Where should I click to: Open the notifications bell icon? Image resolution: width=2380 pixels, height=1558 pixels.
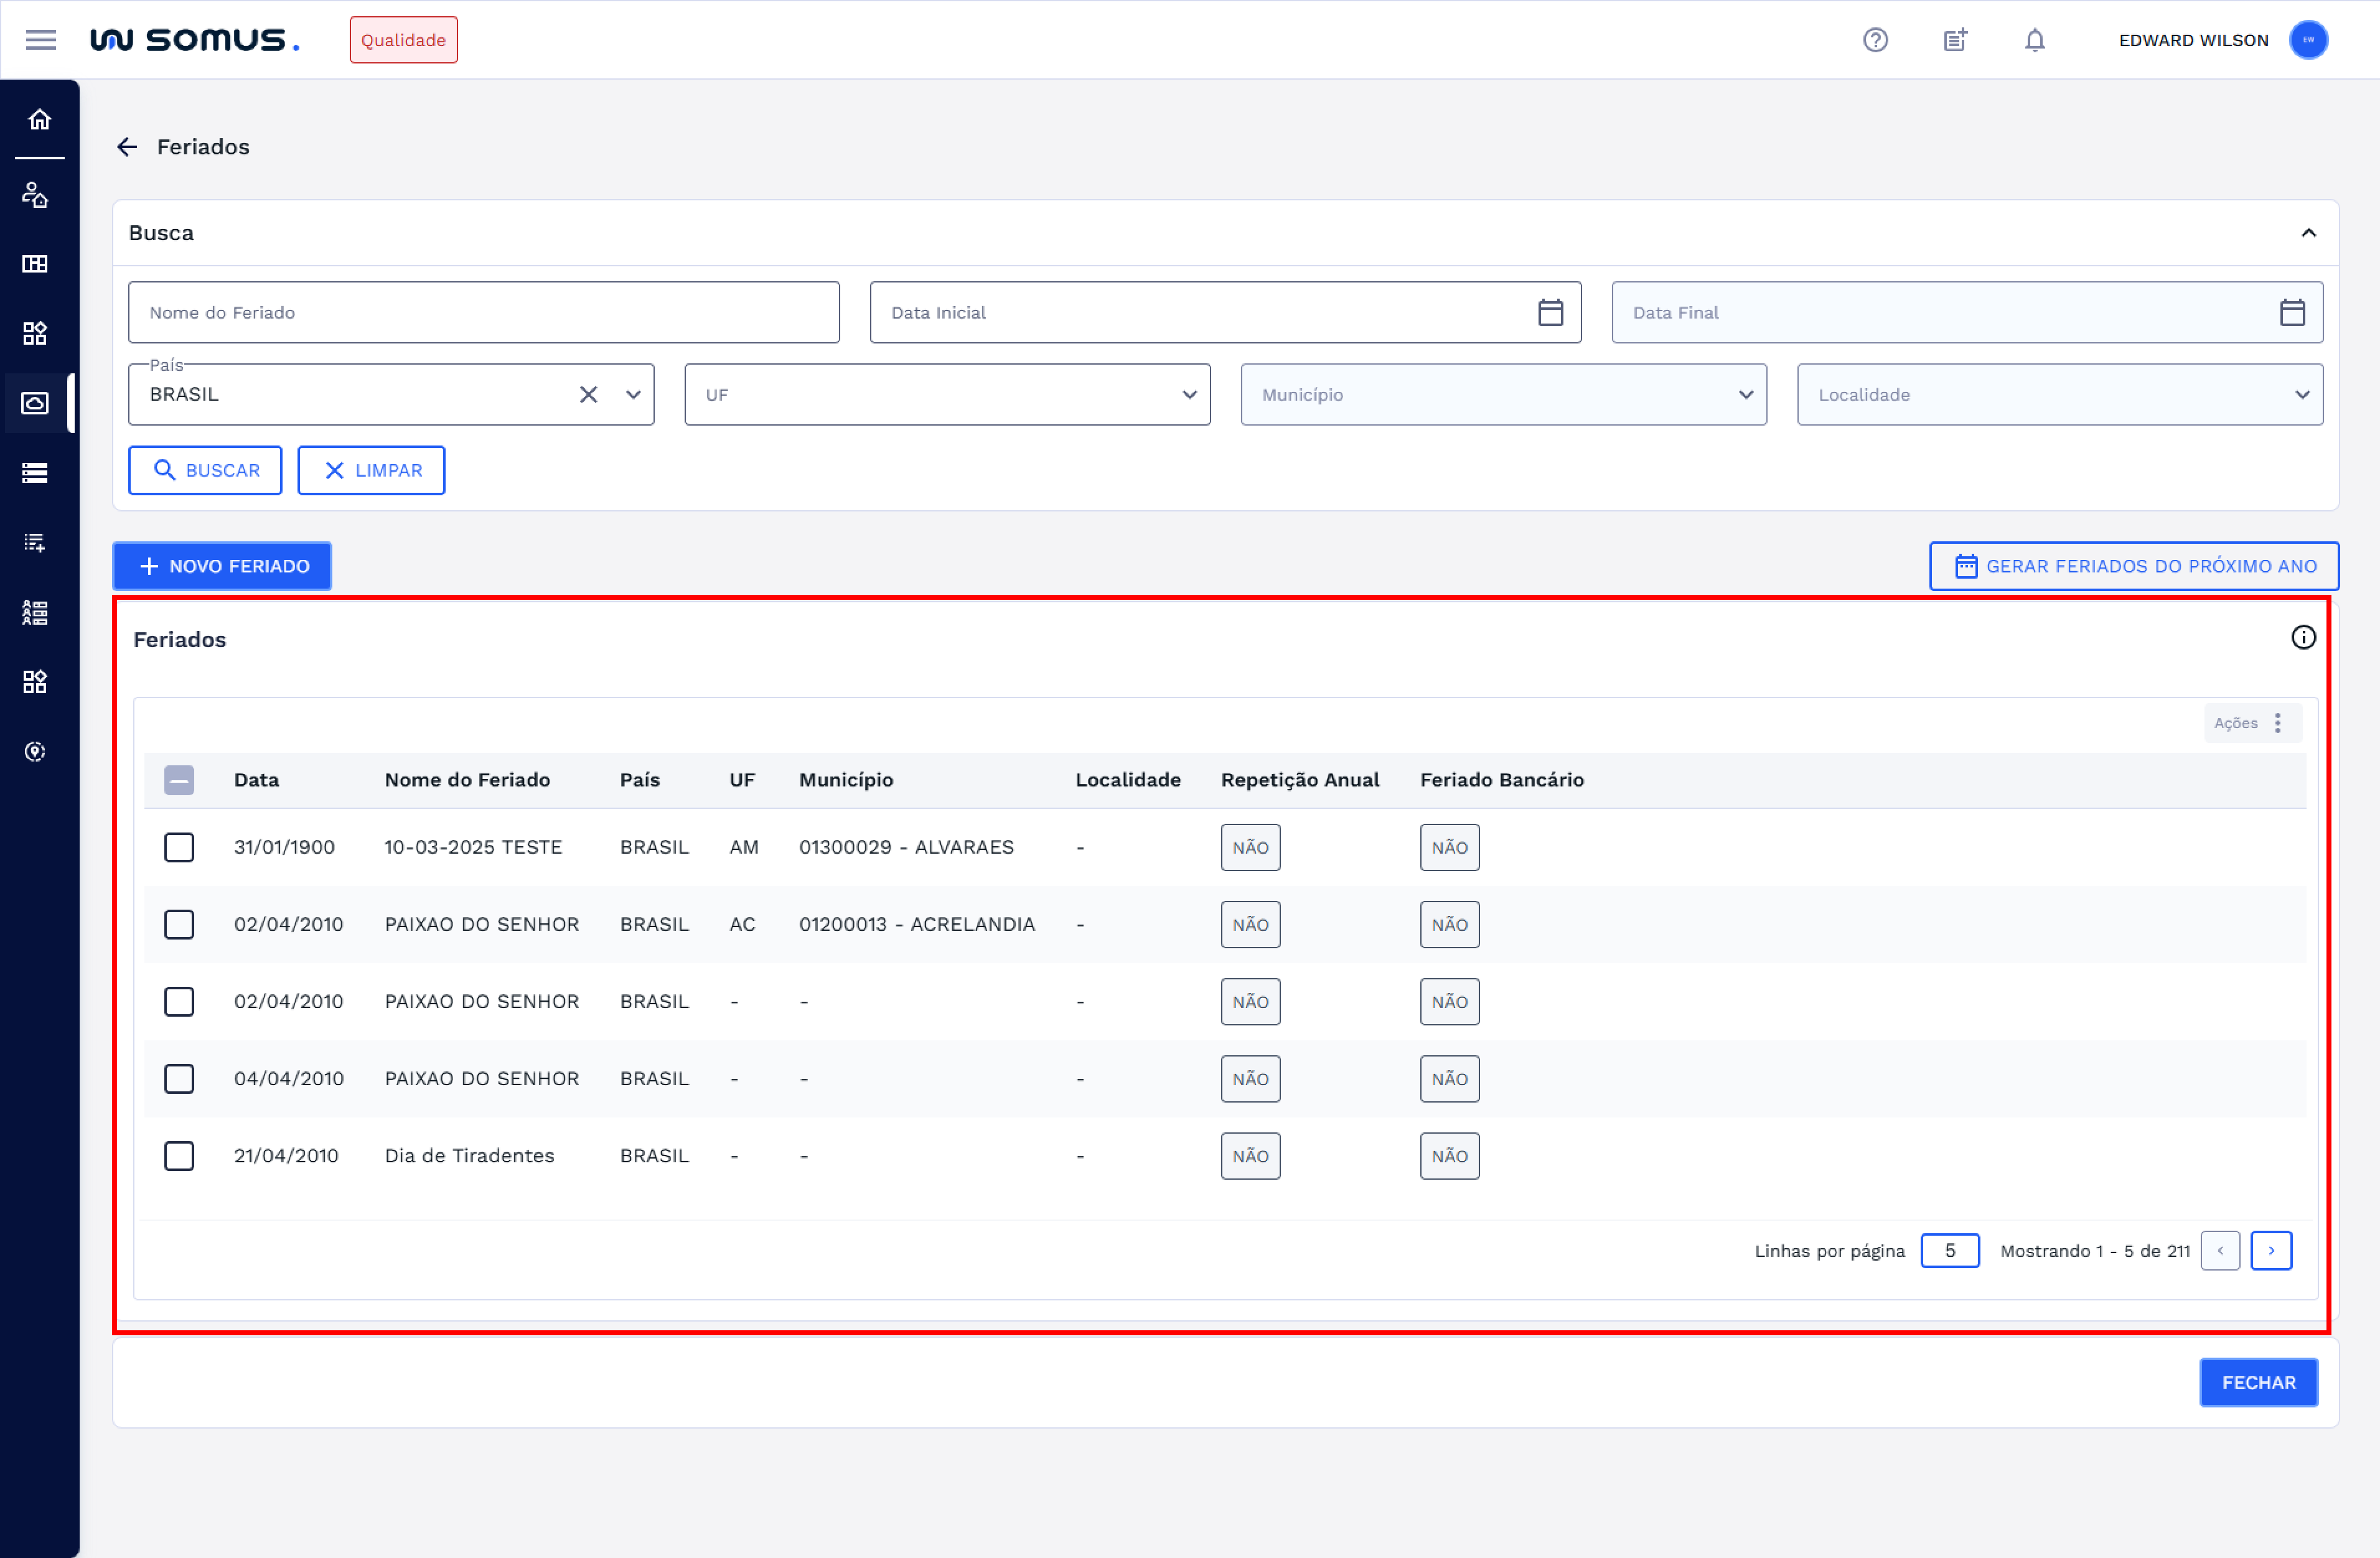[2034, 40]
